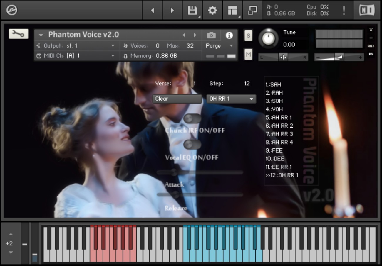Solo the instrument with S button
The width and height of the screenshot is (382, 266).
(x=248, y=36)
